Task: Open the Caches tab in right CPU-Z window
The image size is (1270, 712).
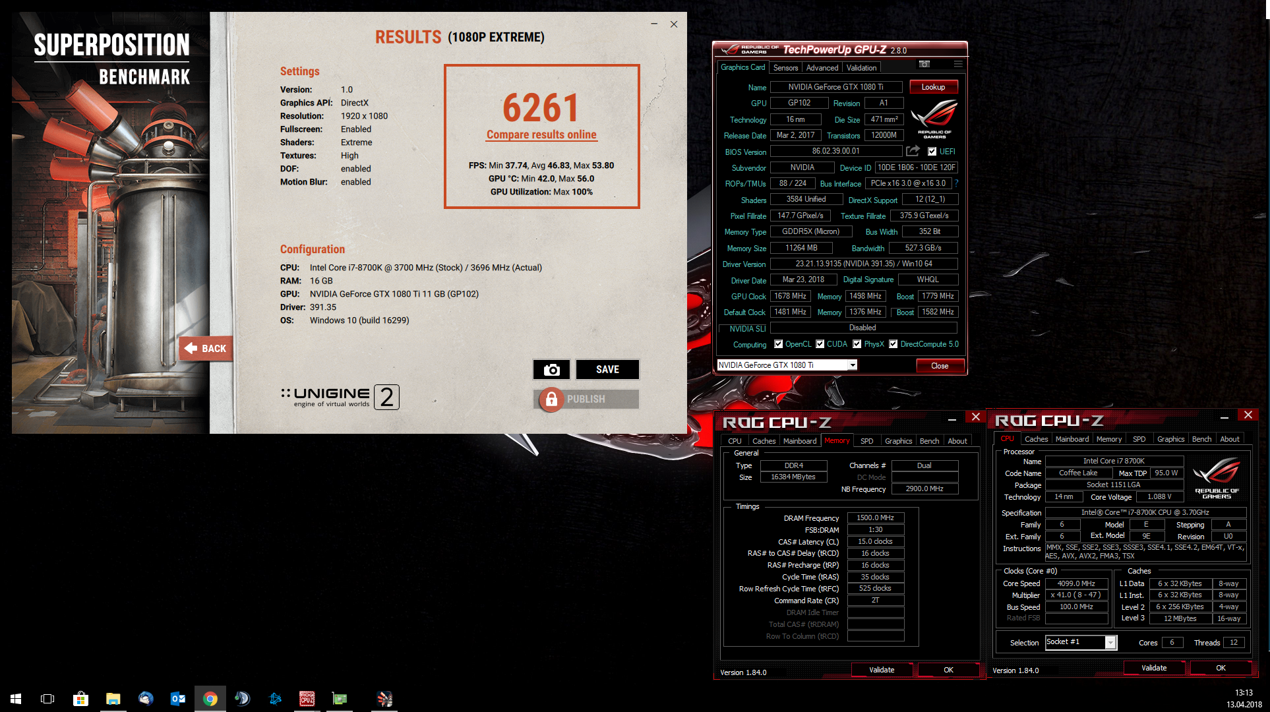Action: (x=1036, y=439)
